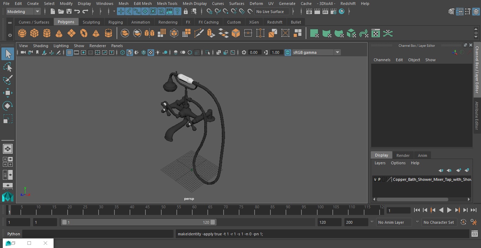This screenshot has height=248, width=481.
Task: Click the Modeling Toolkit icon at top right
Action: [451, 12]
